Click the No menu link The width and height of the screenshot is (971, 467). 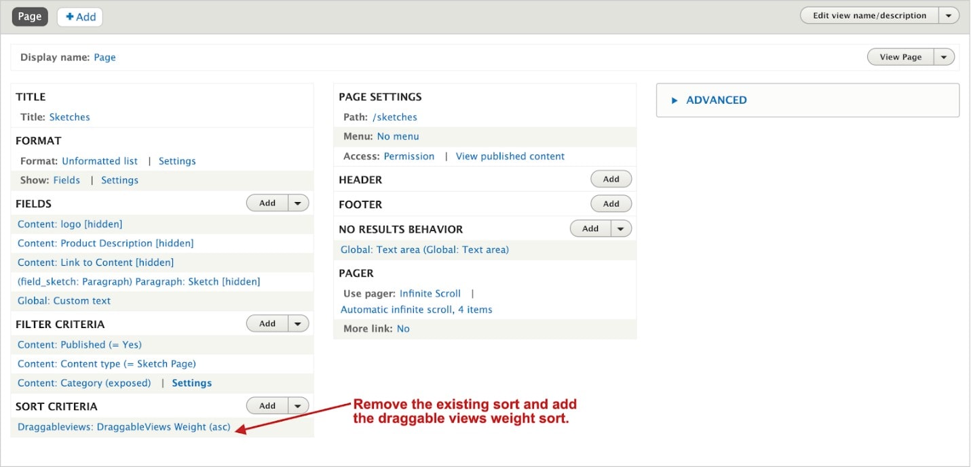click(398, 136)
